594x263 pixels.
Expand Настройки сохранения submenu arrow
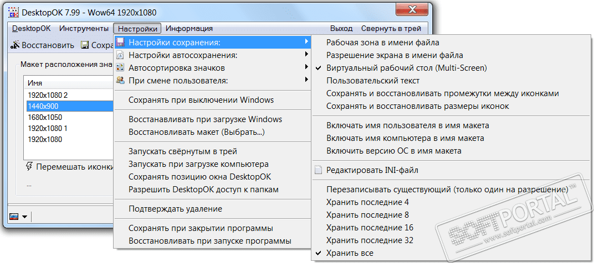tap(306, 41)
